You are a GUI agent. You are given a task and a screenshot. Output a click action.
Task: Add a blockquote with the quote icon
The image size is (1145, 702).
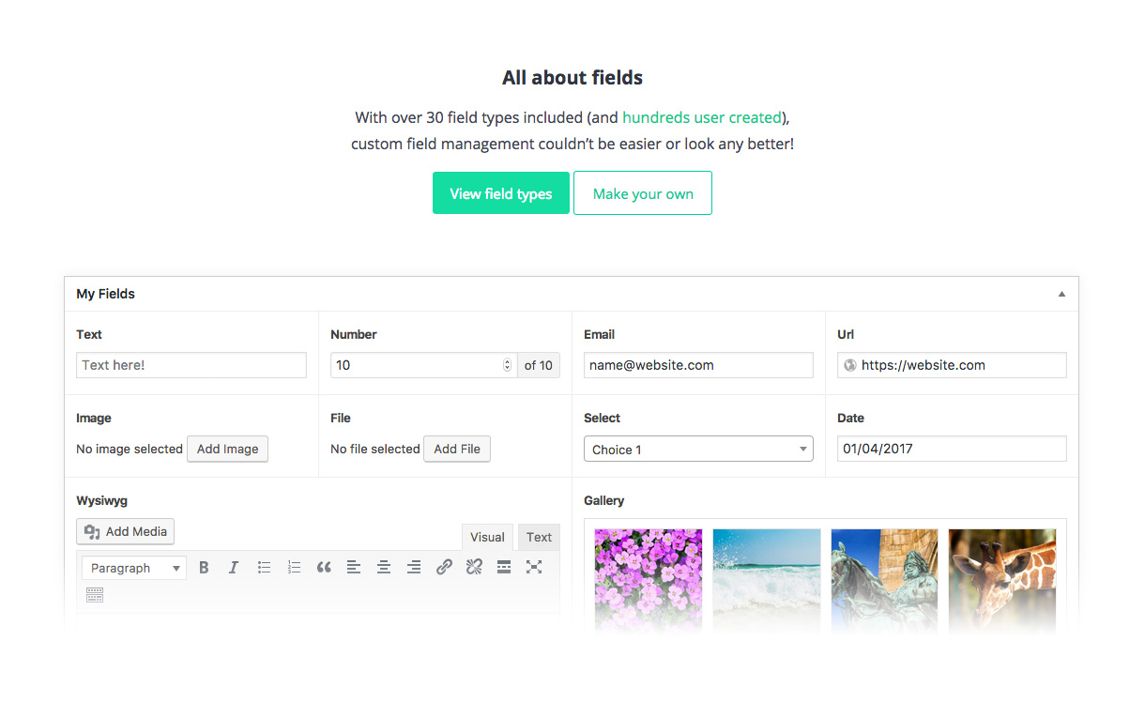coord(324,567)
